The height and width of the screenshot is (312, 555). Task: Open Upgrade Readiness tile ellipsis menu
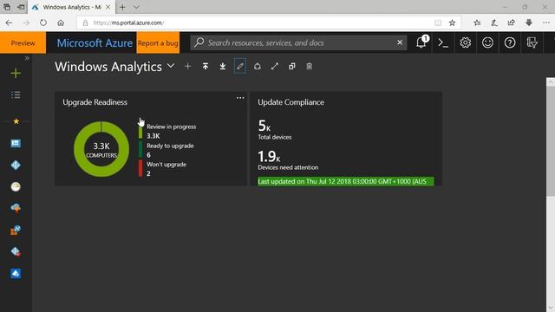(240, 98)
